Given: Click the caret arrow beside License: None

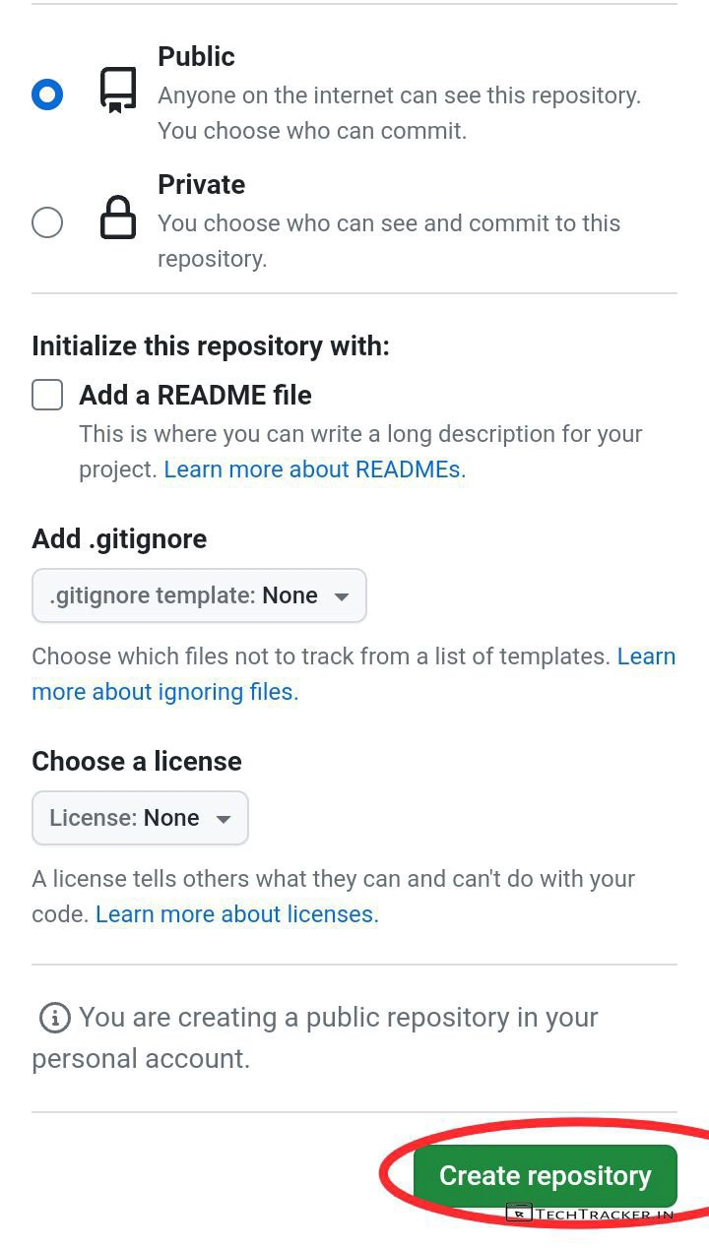Looking at the screenshot, I should [x=224, y=819].
